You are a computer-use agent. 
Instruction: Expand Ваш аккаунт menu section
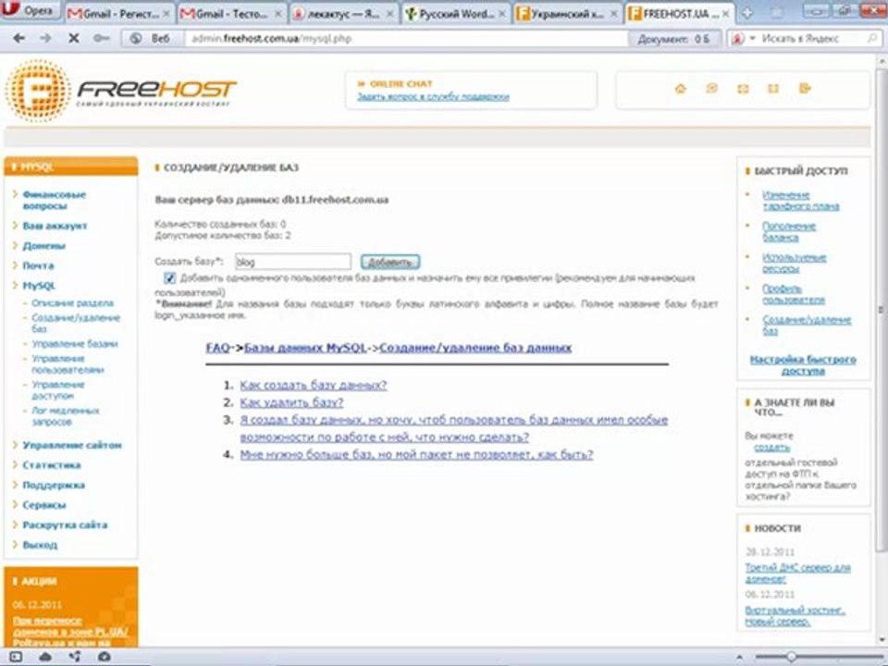pyautogui.click(x=55, y=226)
